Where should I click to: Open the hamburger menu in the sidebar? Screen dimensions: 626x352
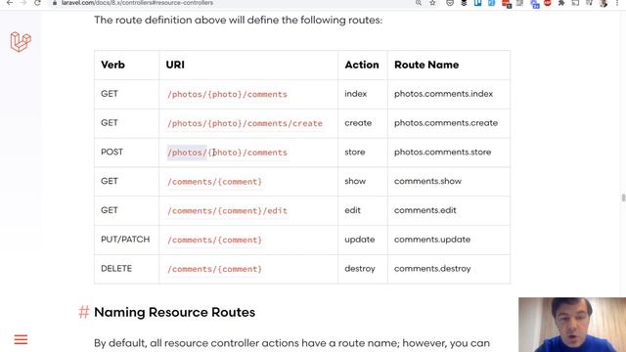(x=21, y=339)
